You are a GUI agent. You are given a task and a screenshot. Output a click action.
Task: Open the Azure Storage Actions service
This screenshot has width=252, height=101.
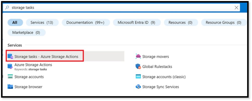33,65
